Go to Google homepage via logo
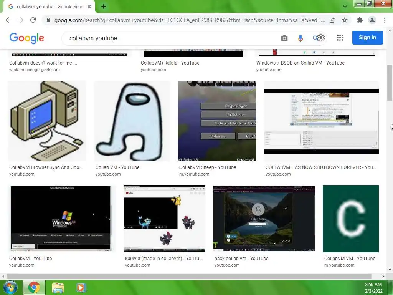The image size is (393, 295). [27, 38]
